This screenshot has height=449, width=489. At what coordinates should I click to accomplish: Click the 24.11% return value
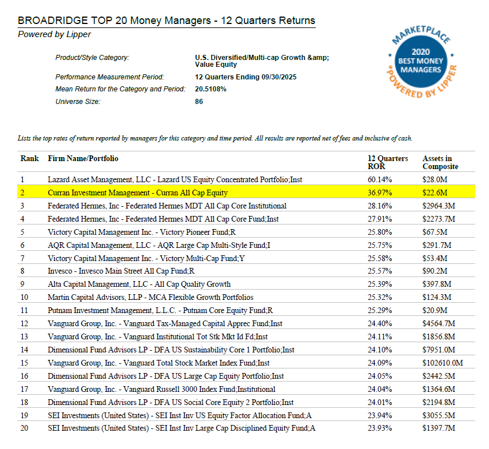[380, 336]
